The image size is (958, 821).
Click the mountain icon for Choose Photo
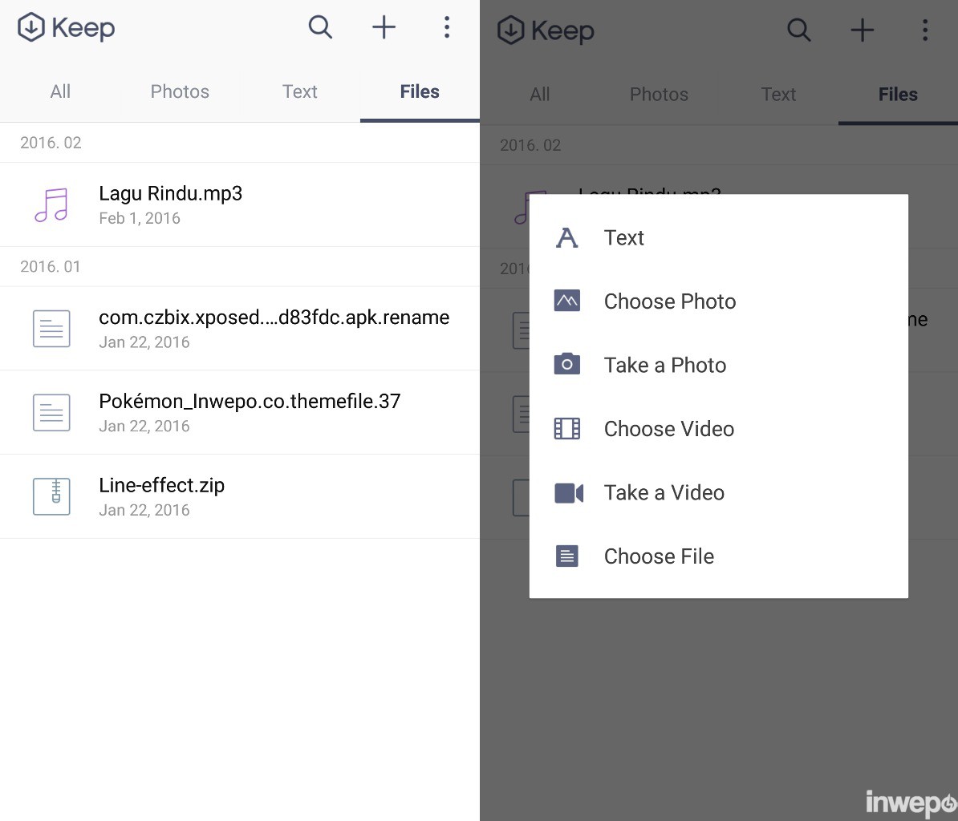(x=568, y=301)
